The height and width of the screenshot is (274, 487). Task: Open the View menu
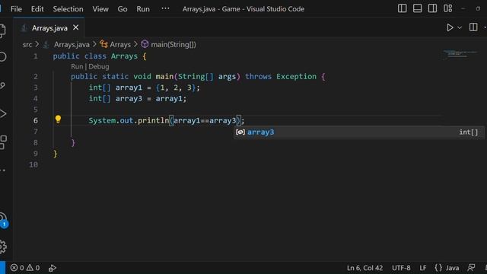(x=100, y=9)
